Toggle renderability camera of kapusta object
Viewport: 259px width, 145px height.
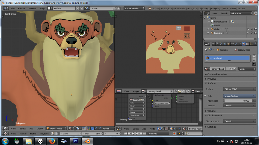click(x=256, y=33)
